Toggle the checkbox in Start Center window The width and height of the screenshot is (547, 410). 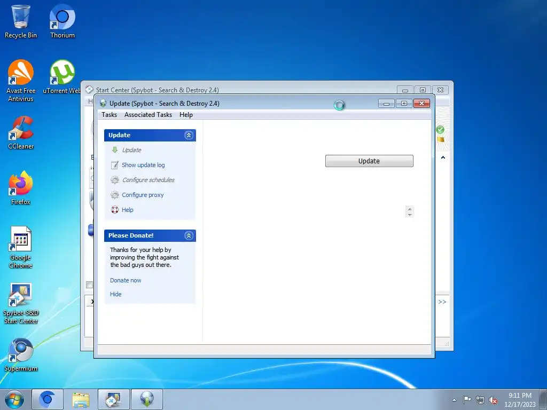tap(89, 285)
